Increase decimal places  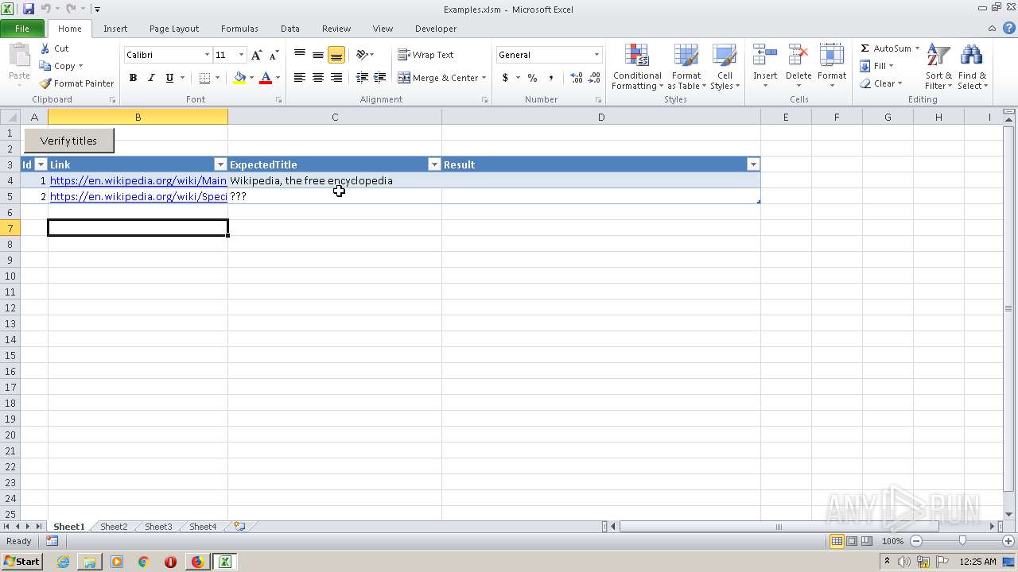click(x=577, y=78)
